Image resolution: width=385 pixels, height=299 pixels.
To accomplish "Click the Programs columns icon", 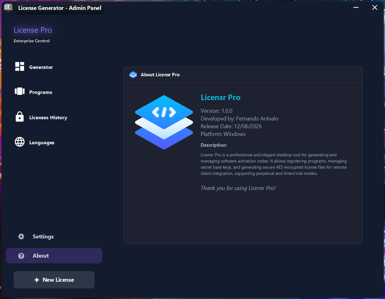I will [20, 91].
